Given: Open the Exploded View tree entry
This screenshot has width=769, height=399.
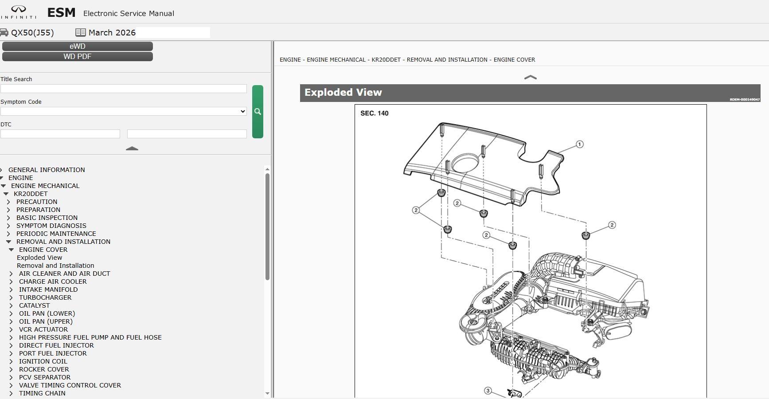Looking at the screenshot, I should 39,258.
